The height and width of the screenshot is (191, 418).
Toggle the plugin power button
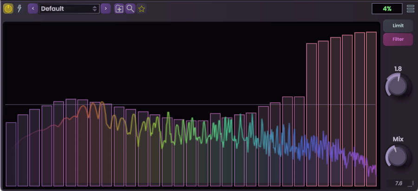coord(8,8)
